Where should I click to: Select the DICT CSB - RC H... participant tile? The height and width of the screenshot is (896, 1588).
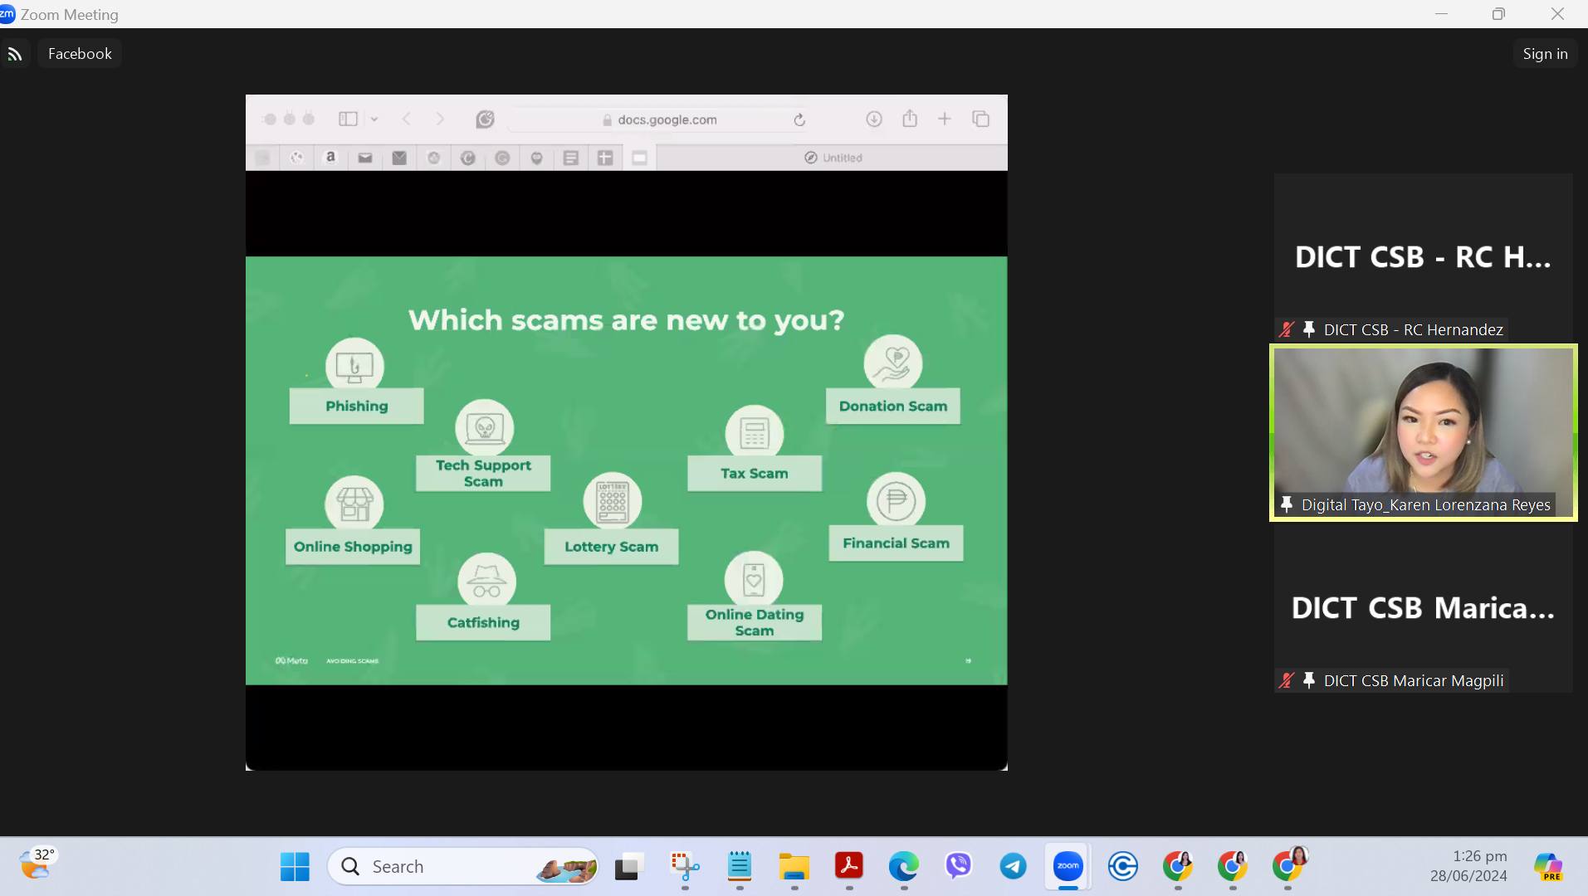click(x=1423, y=257)
